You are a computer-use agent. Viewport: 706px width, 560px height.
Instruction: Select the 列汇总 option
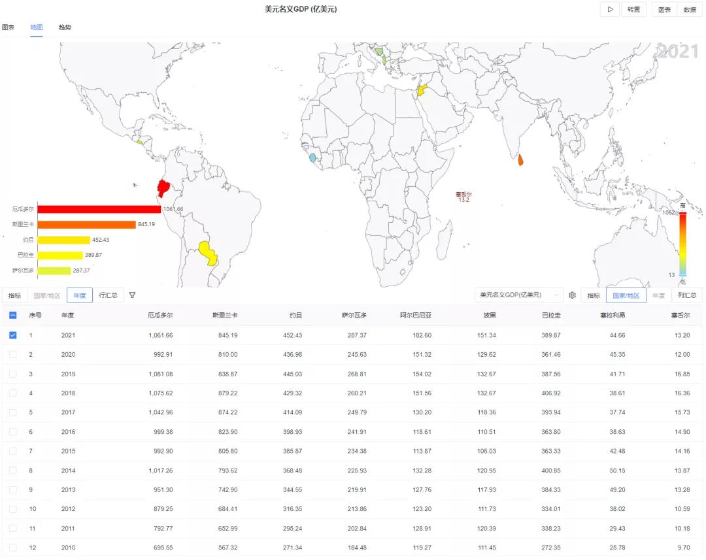(x=687, y=295)
